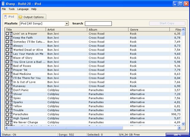This screenshot has height=137, width=190.
Task: Open the Playlists dropdown arrow
Action: click(66, 23)
